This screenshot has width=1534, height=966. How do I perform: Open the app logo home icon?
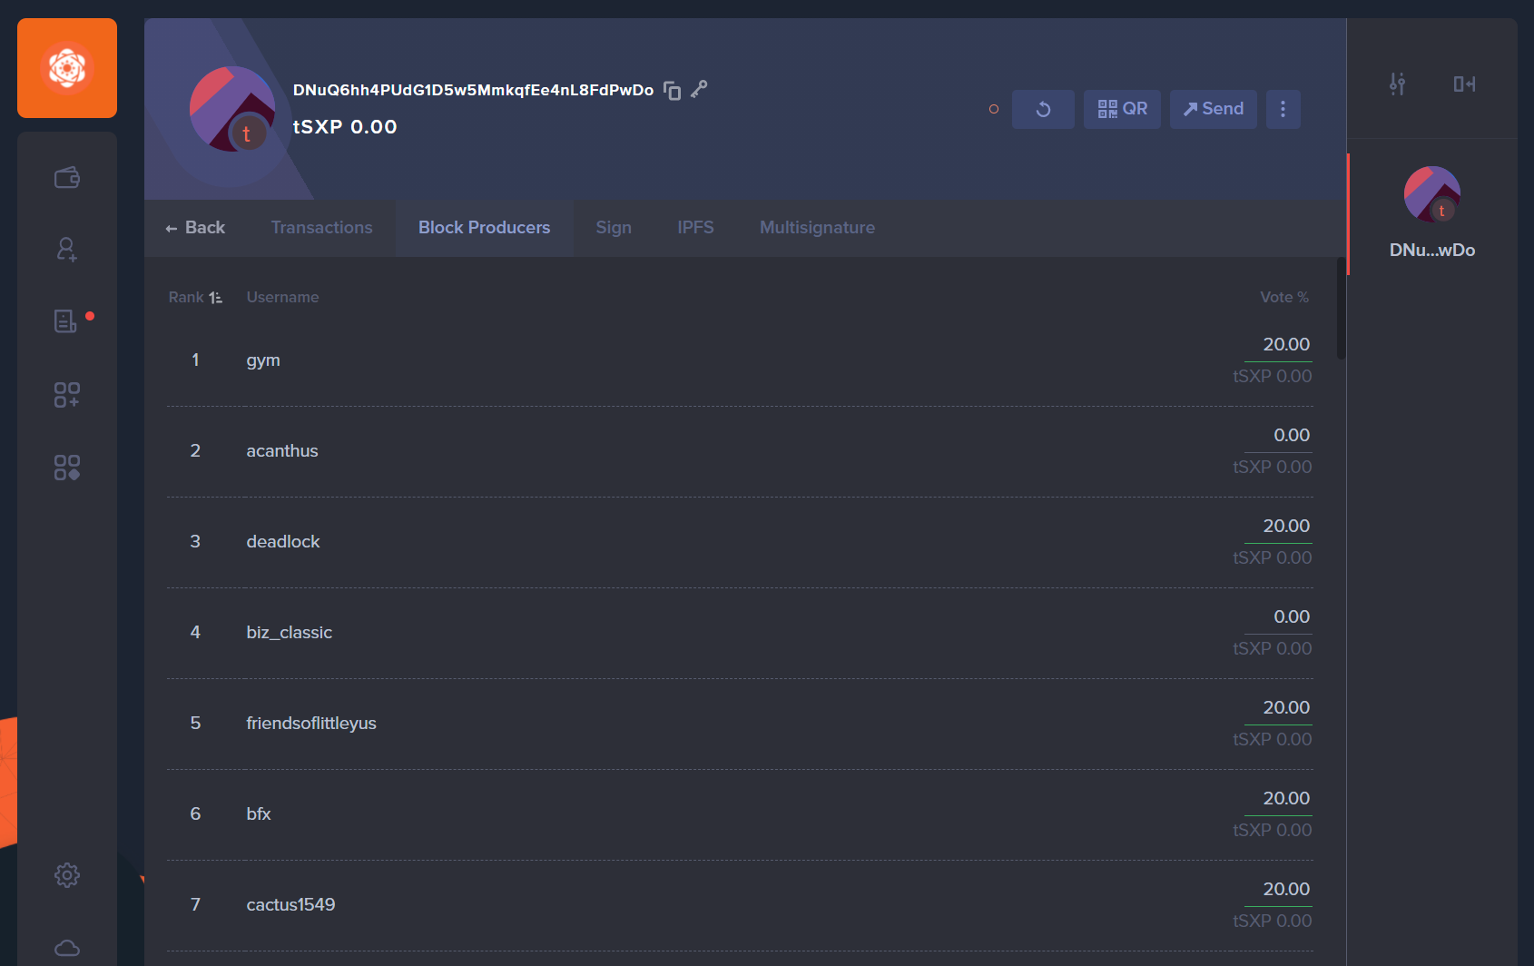pyautogui.click(x=67, y=68)
